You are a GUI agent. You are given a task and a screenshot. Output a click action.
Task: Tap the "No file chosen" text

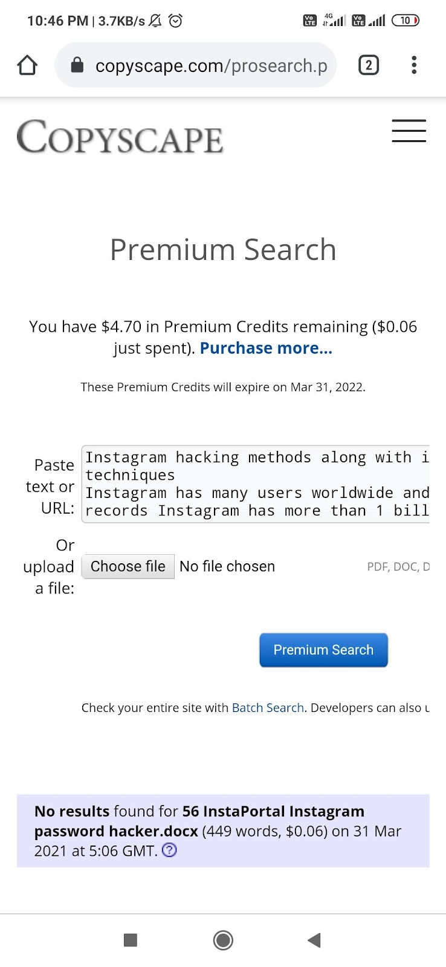(227, 566)
